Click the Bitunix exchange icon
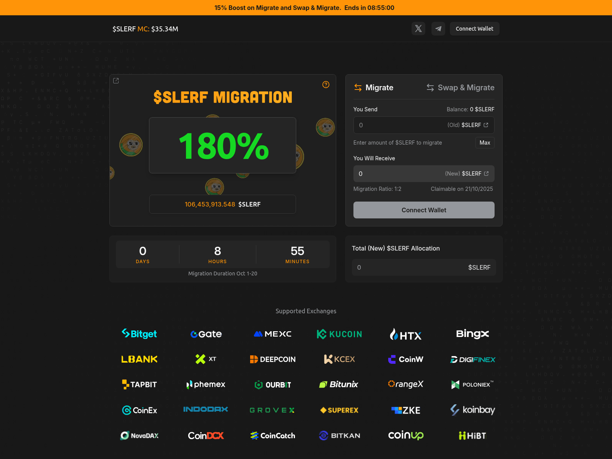 pos(339,384)
